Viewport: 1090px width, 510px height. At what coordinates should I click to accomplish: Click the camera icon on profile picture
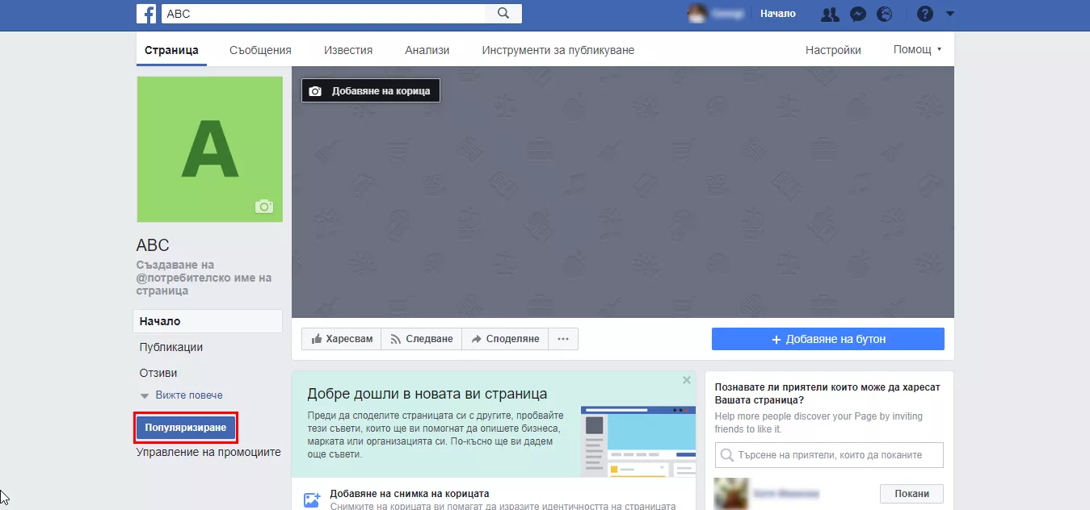pyautogui.click(x=264, y=207)
